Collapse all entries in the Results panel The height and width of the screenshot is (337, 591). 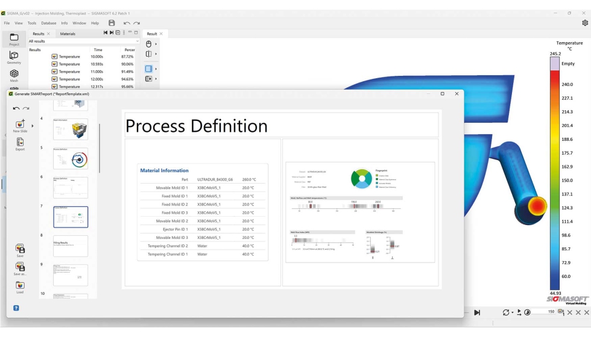pos(118,32)
